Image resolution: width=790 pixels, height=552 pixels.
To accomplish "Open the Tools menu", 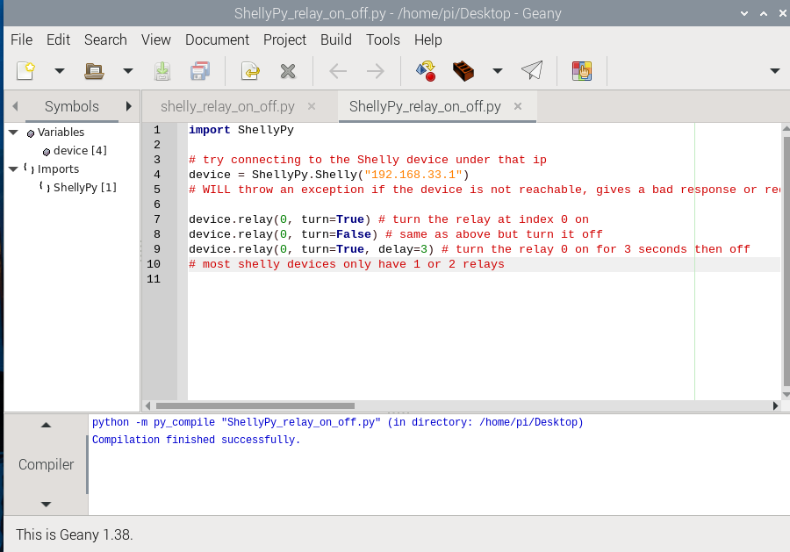I will click(x=383, y=39).
